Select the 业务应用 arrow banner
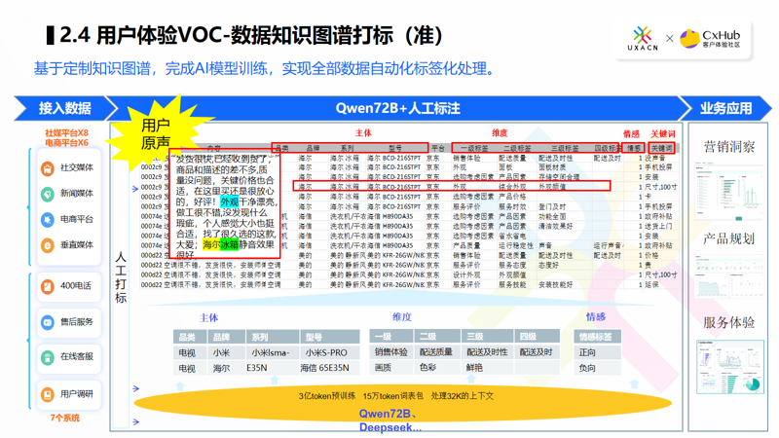The height and width of the screenshot is (438, 779). [725, 108]
